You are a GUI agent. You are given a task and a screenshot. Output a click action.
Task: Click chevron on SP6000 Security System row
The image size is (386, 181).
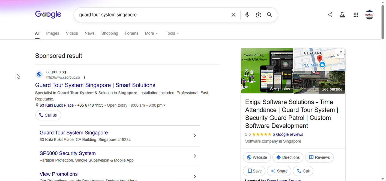click(195, 156)
